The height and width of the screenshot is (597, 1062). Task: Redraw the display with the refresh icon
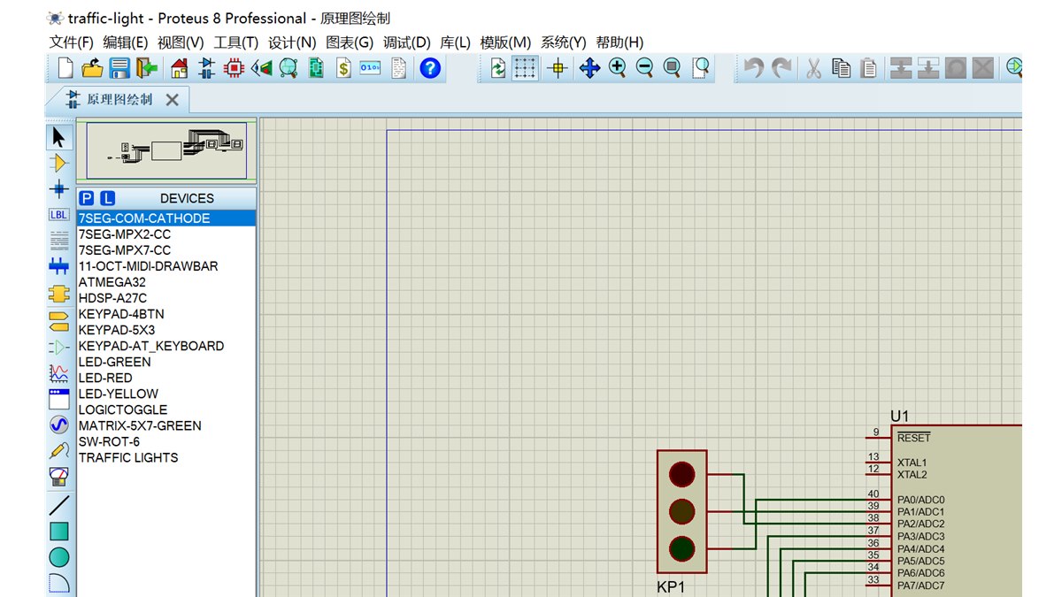click(498, 68)
